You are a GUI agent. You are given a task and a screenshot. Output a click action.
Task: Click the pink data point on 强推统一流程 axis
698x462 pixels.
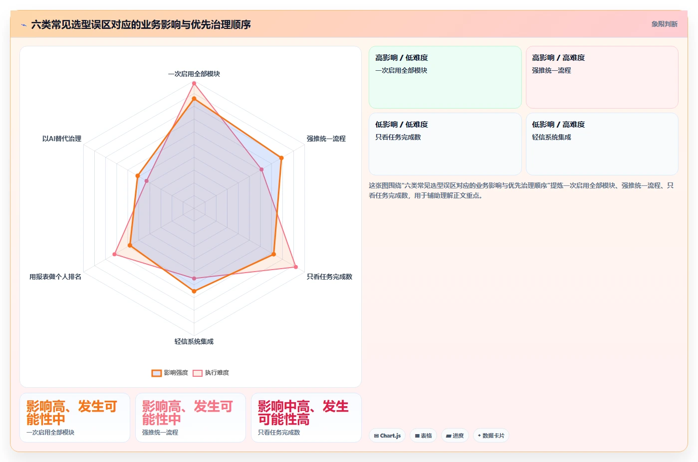pyautogui.click(x=261, y=169)
